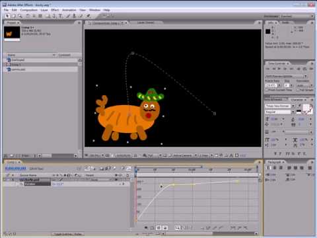Select the Eraser tool
This screenshot has height=238, width=317.
[x=81, y=16]
